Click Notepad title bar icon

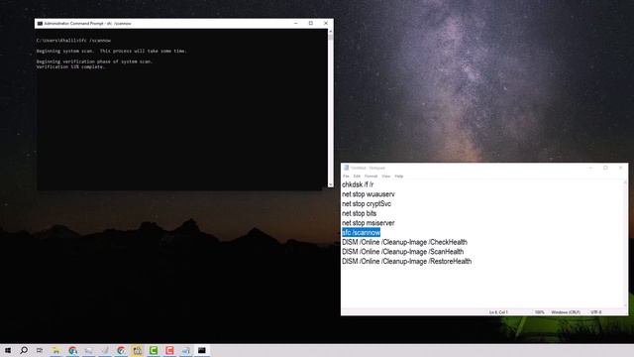pyautogui.click(x=346, y=168)
